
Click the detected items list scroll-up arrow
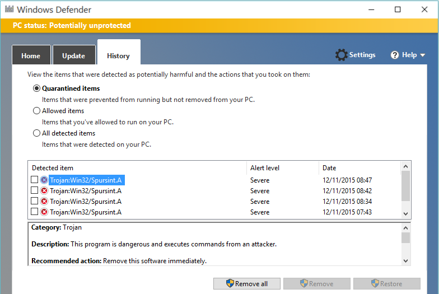point(405,166)
